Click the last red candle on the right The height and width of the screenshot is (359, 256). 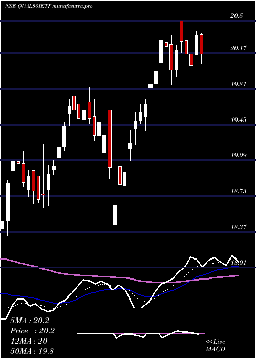(x=201, y=44)
